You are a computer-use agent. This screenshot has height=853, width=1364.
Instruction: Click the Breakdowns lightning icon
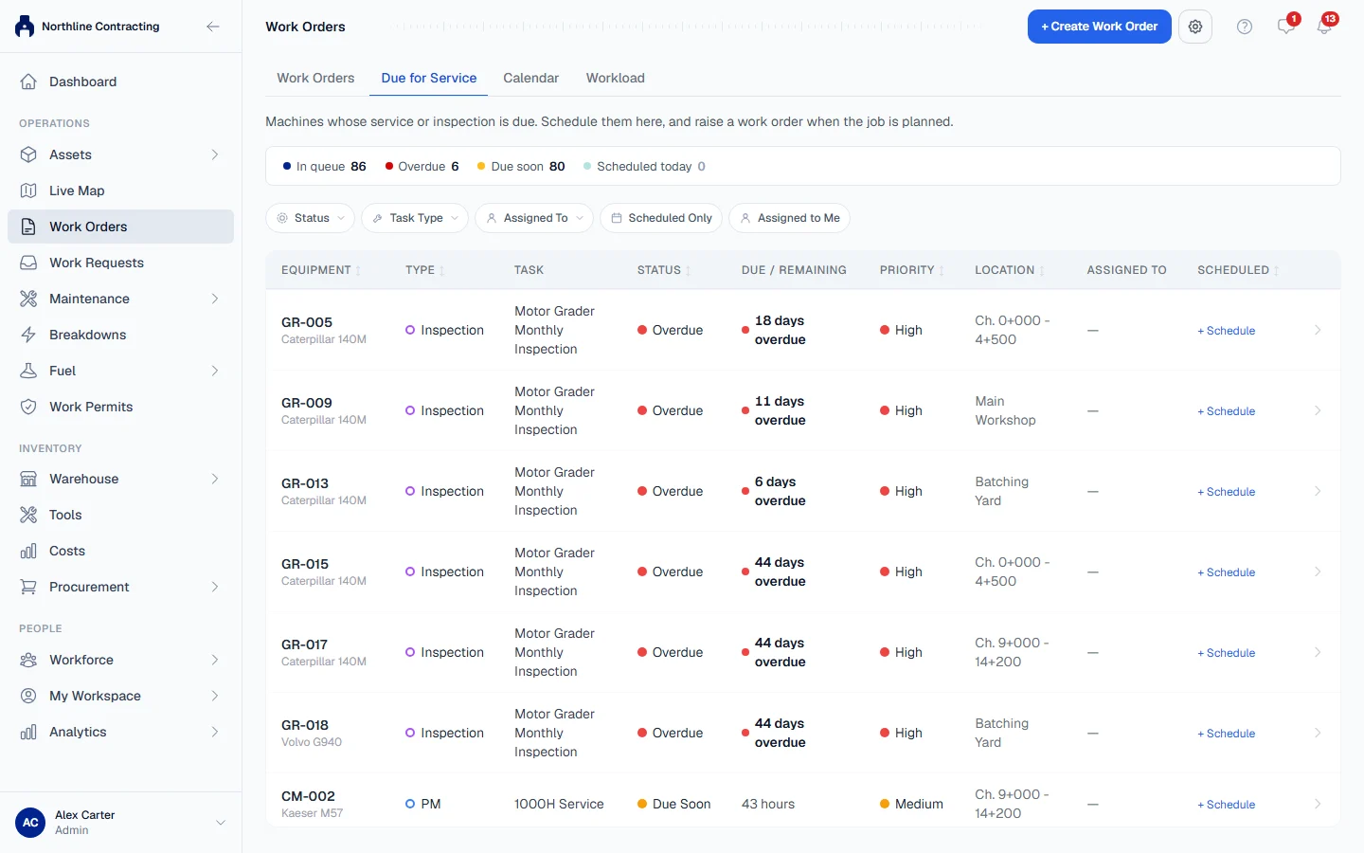coord(28,335)
